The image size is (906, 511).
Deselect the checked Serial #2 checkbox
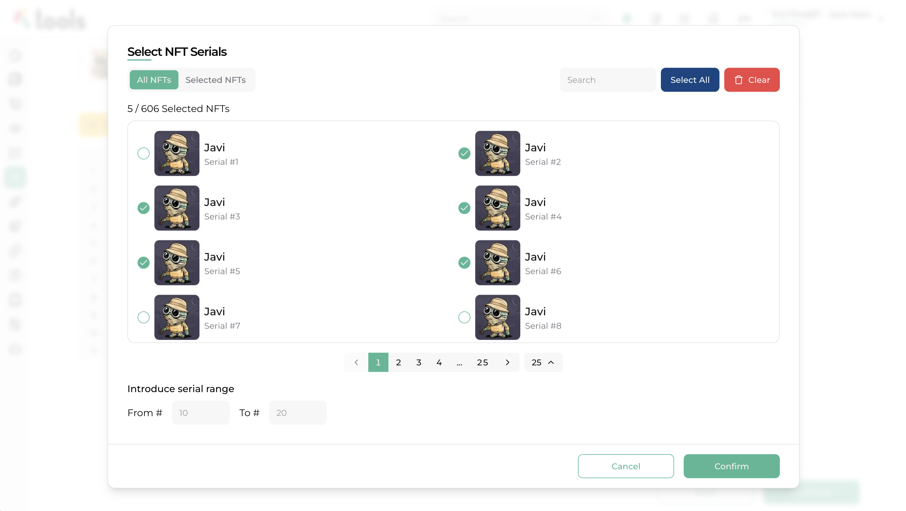[464, 153]
